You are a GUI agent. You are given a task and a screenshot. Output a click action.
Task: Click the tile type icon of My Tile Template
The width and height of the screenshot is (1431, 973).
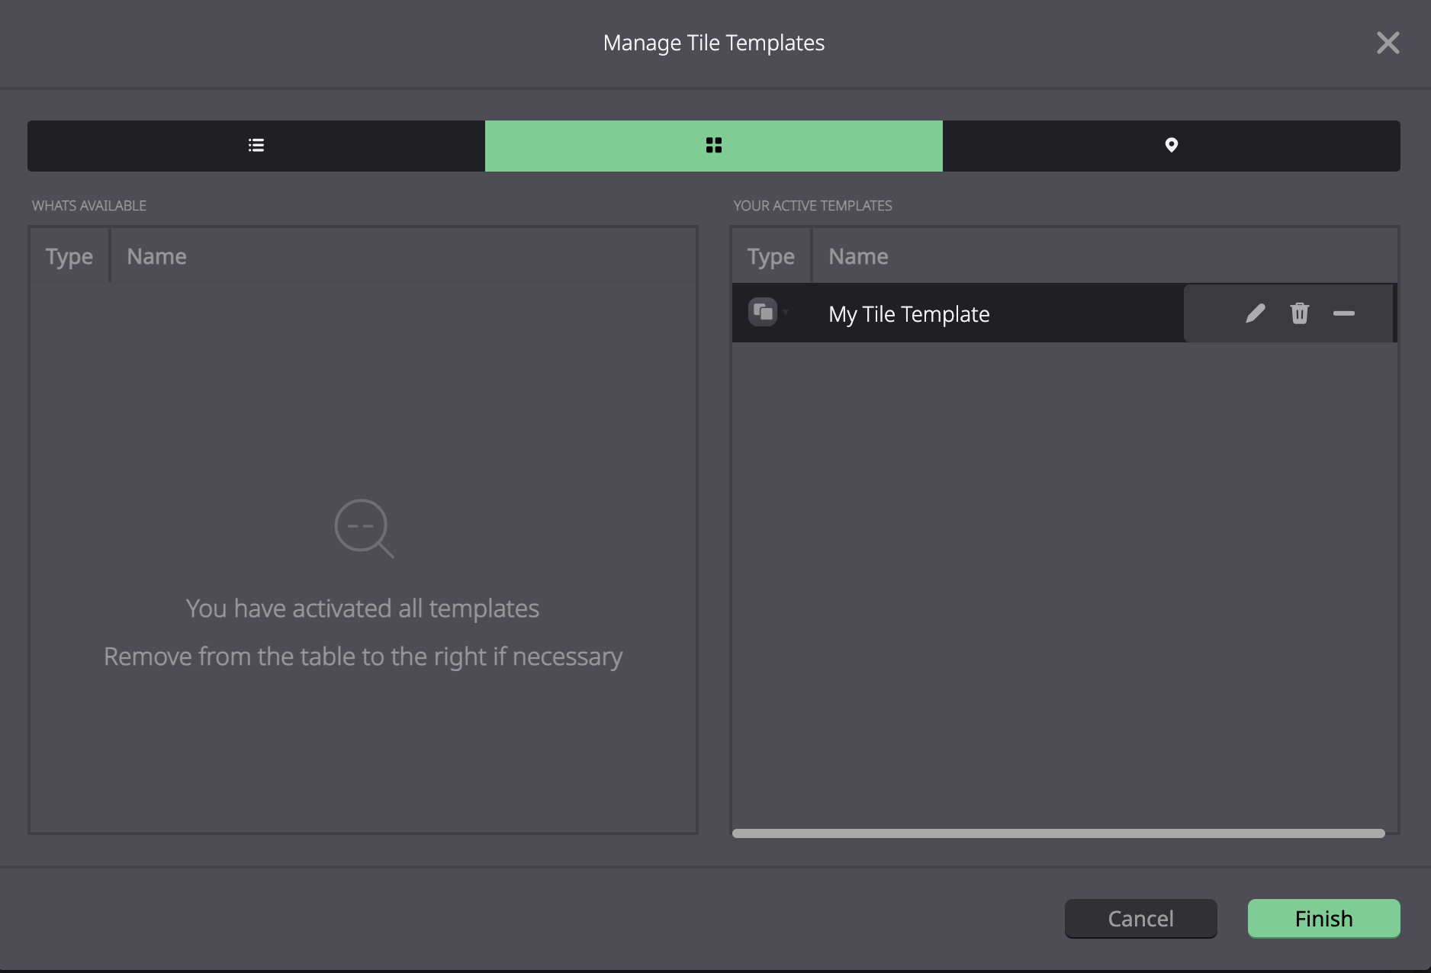click(x=763, y=312)
